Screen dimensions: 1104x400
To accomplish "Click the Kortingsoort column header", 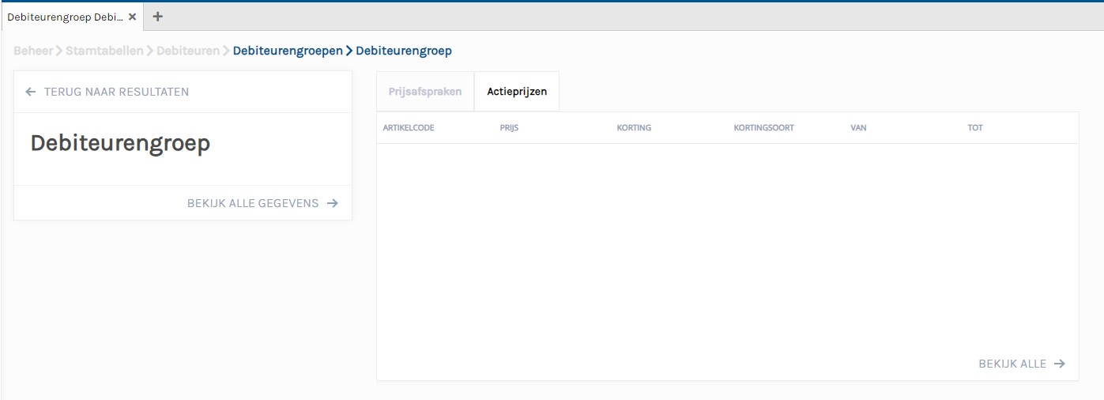I will coord(763,128).
